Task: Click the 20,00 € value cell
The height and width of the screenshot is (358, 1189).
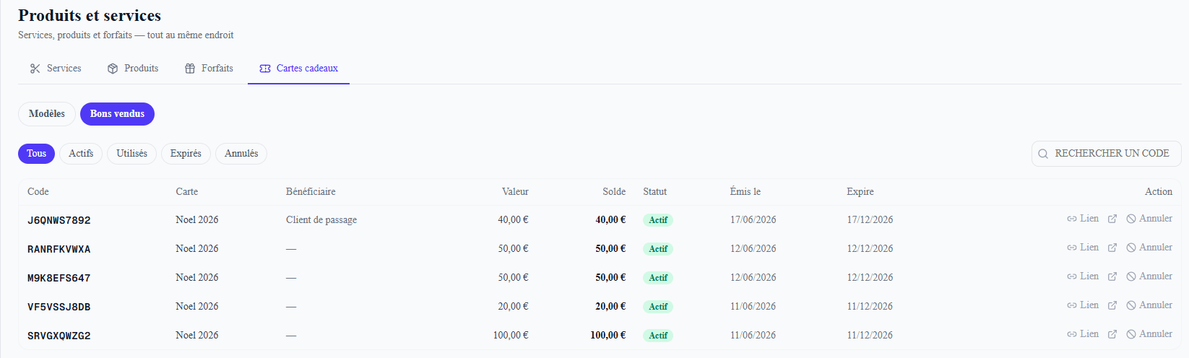Action: pos(513,306)
